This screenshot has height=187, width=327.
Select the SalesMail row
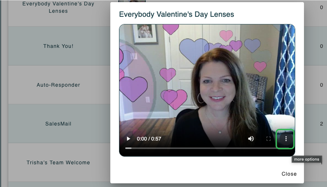point(58,124)
